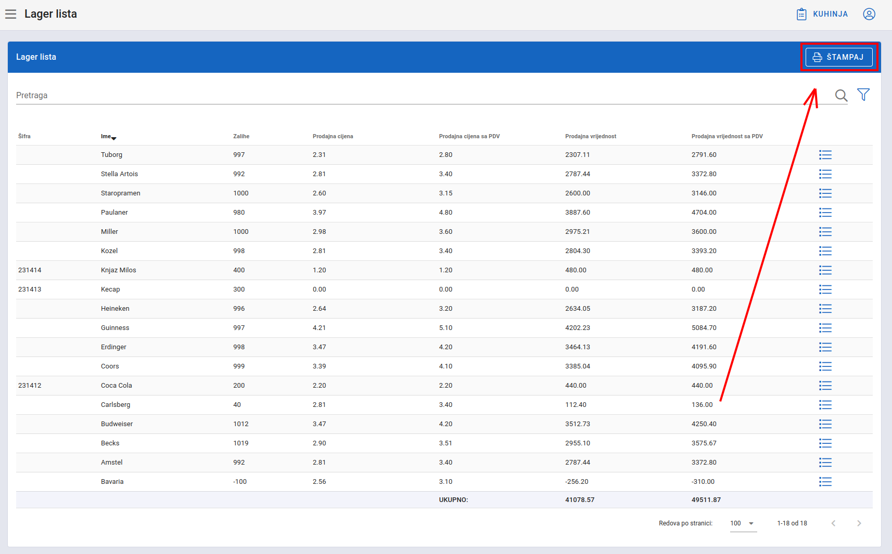
Task: Open the hamburger navigation menu
Action: [10, 14]
